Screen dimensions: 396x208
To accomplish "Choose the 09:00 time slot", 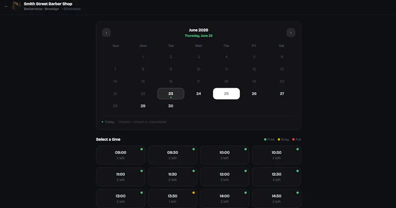I will (x=120, y=155).
